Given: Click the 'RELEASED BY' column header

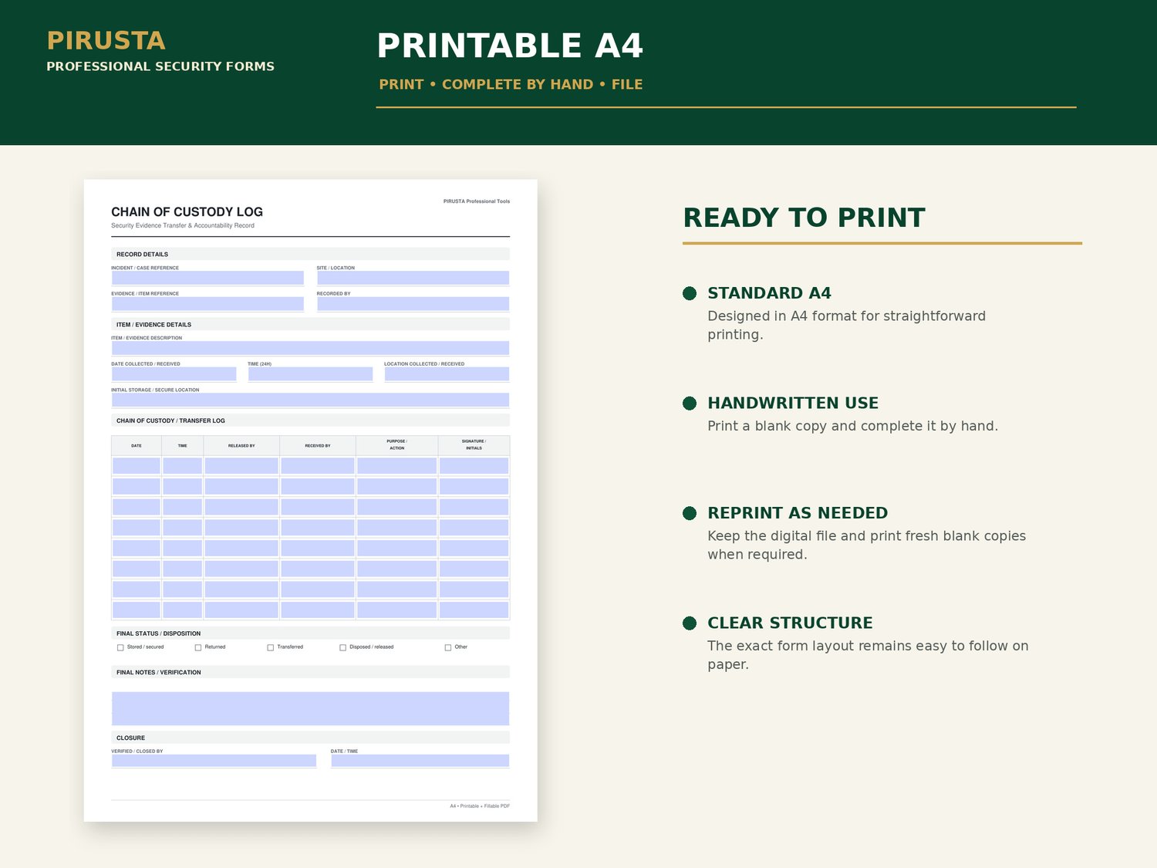Looking at the screenshot, I should coord(241,446).
